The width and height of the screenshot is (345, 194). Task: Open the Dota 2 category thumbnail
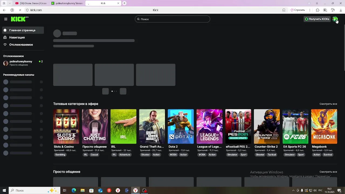181,126
